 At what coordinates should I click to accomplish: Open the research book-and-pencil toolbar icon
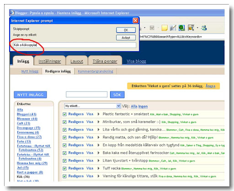point(173,28)
